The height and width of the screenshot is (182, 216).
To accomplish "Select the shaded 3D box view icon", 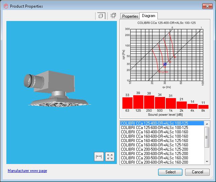I will (101, 16).
